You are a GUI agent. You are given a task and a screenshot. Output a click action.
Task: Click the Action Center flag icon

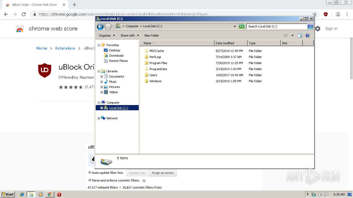click(327, 194)
